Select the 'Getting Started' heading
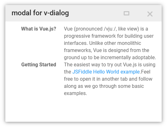Image resolution: width=167 pixels, height=128 pixels. coord(39,64)
